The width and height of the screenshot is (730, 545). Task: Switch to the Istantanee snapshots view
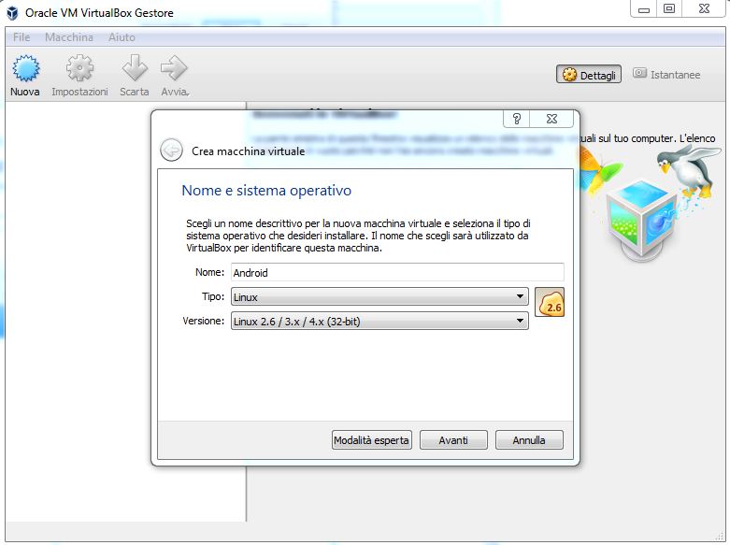point(666,75)
